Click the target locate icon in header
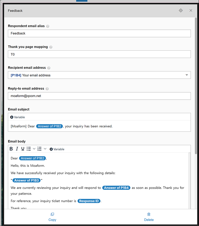The width and height of the screenshot is (199, 226). point(181,10)
